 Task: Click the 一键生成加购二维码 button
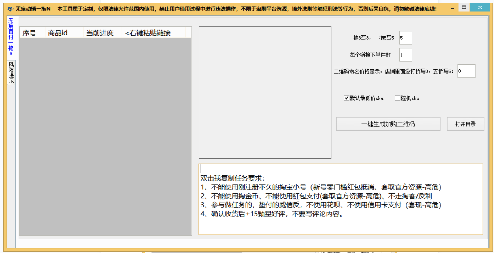pos(388,124)
